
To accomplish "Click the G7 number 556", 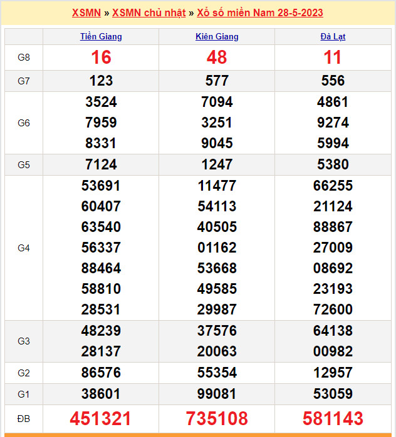I will point(333,81).
